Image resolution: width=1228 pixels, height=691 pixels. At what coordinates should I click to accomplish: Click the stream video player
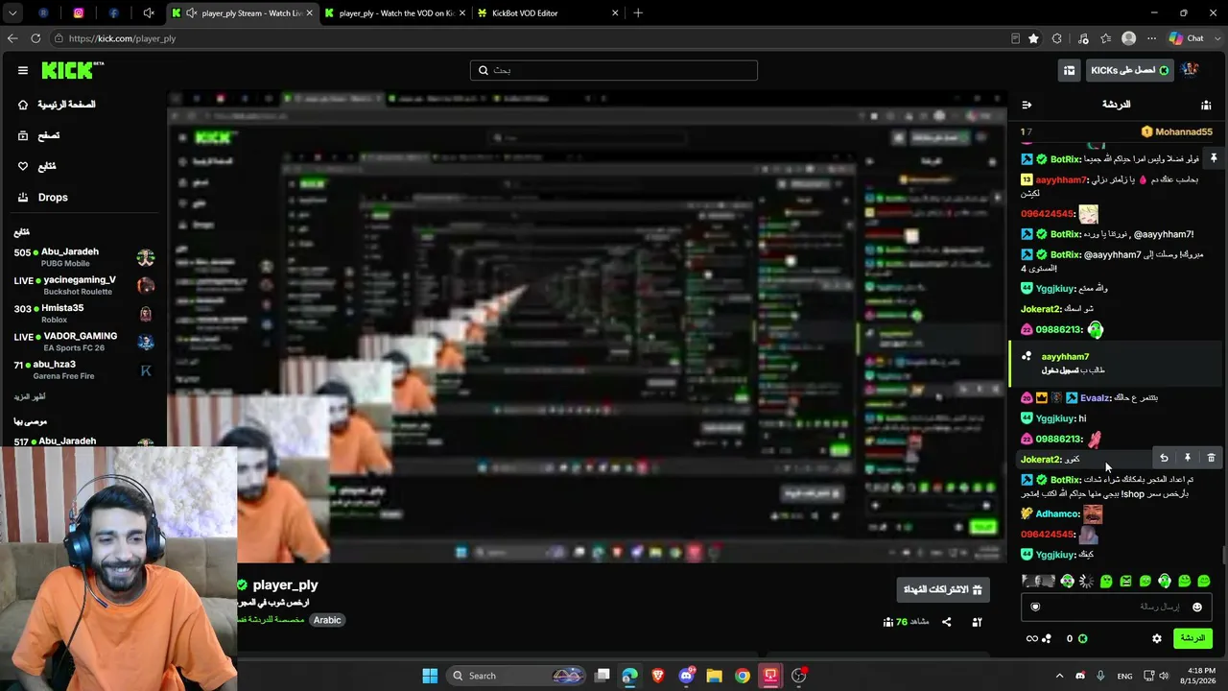(587, 327)
